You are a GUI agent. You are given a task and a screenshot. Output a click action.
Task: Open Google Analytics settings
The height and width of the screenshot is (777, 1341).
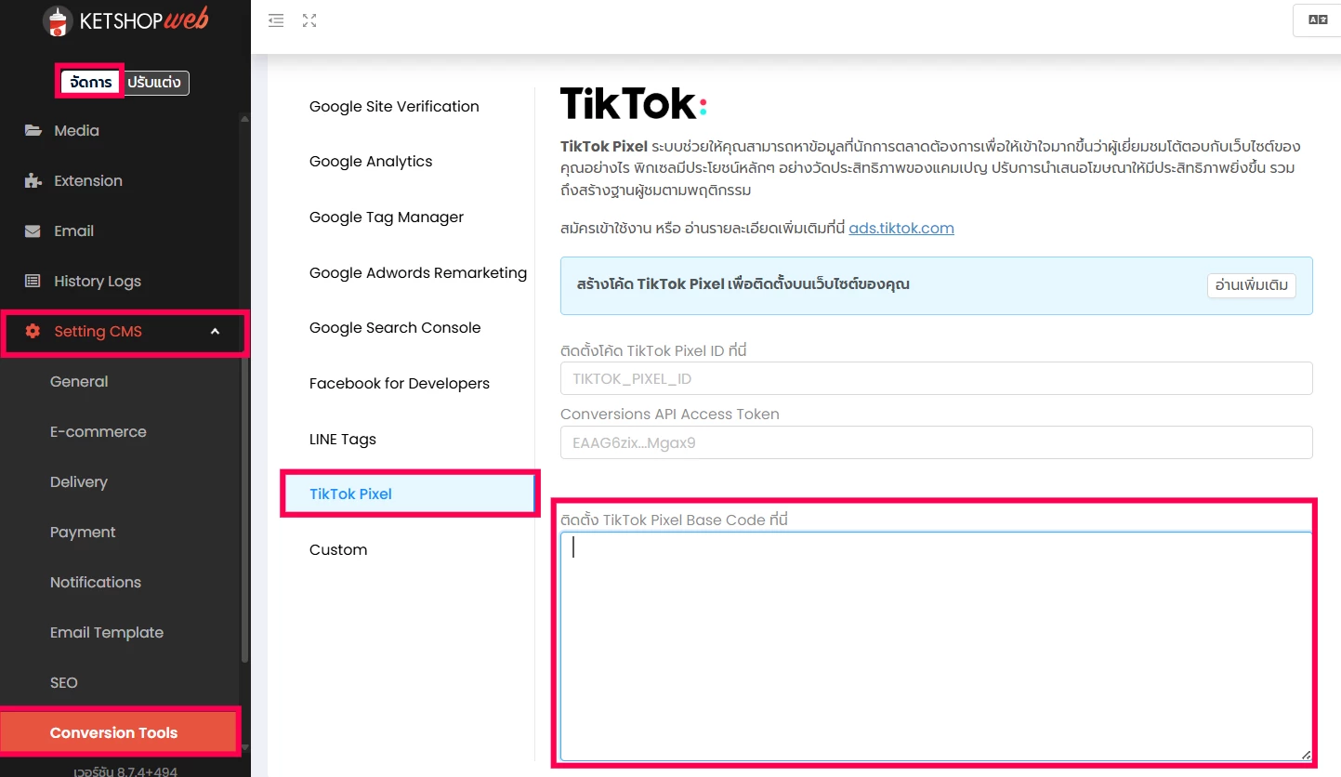371,162
